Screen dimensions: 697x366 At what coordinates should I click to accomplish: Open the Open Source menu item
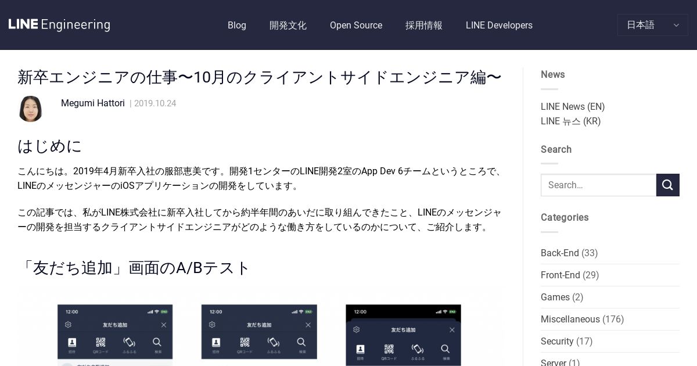pyautogui.click(x=356, y=26)
